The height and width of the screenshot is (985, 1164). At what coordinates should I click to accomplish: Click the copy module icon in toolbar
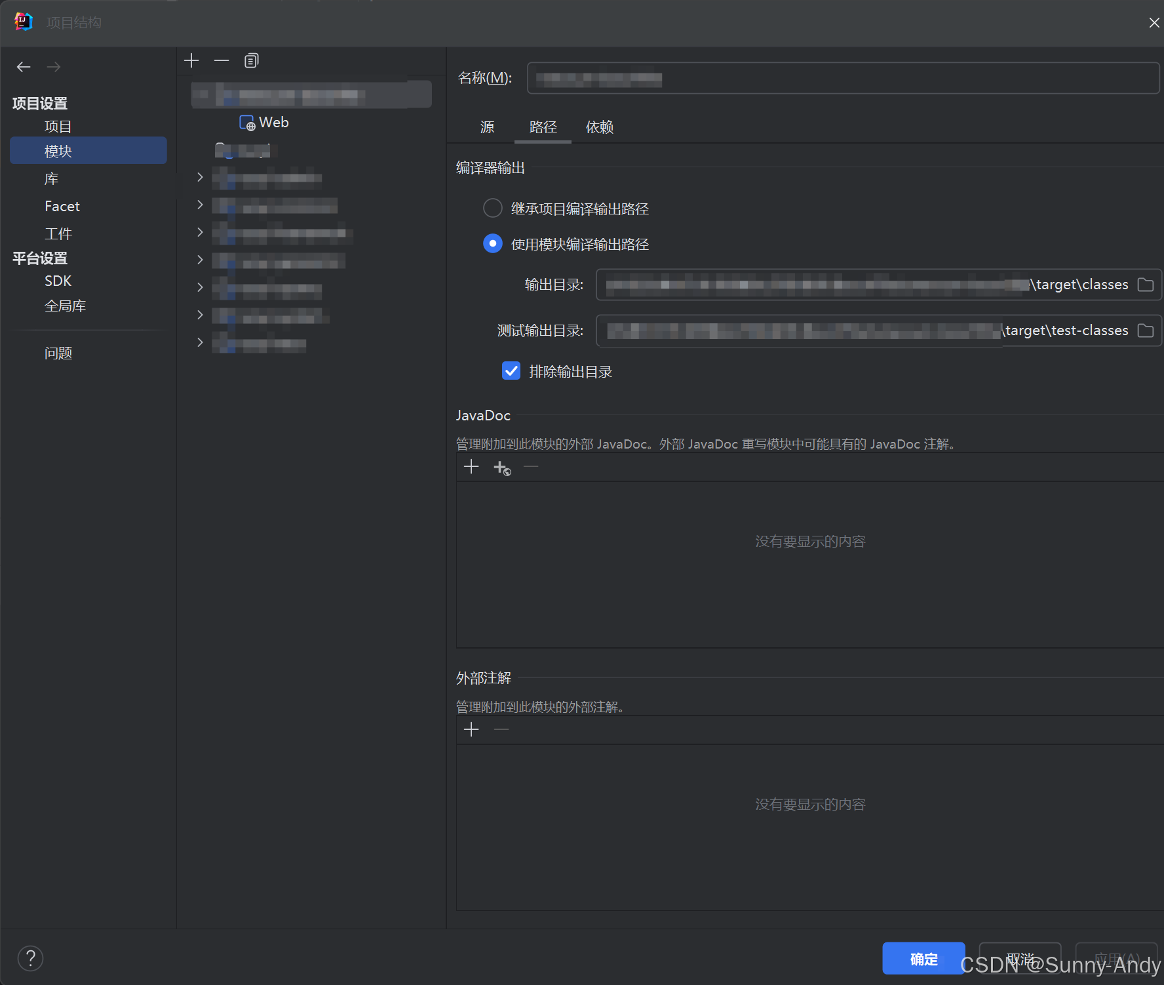pyautogui.click(x=251, y=60)
